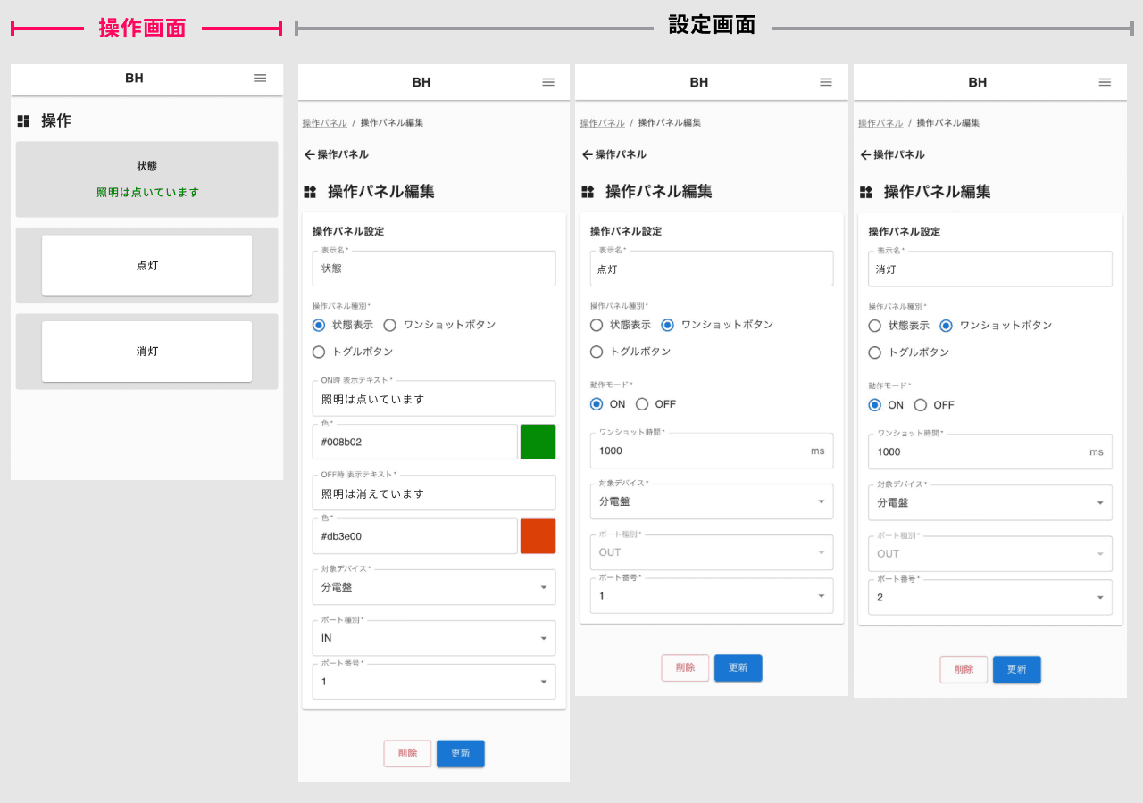Click the 更新 button on the 点灯 panel
Image resolution: width=1143 pixels, height=803 pixels.
coord(738,667)
